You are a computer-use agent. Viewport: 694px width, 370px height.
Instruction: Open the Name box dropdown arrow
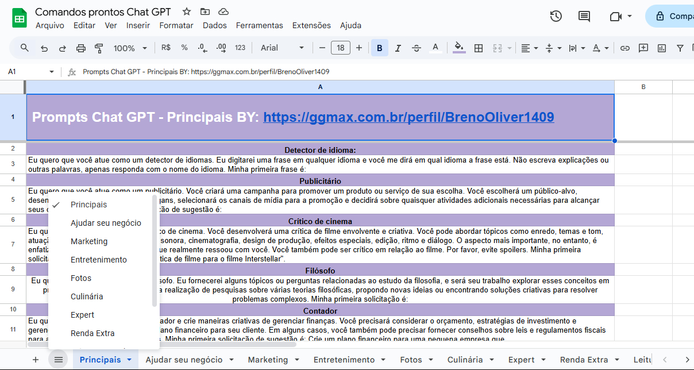[x=52, y=72]
